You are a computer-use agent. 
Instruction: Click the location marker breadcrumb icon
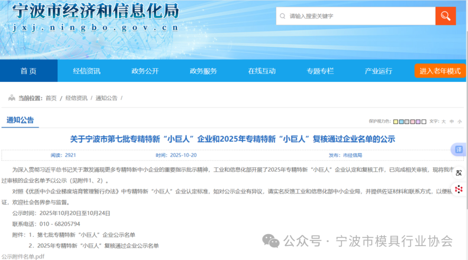point(12,98)
